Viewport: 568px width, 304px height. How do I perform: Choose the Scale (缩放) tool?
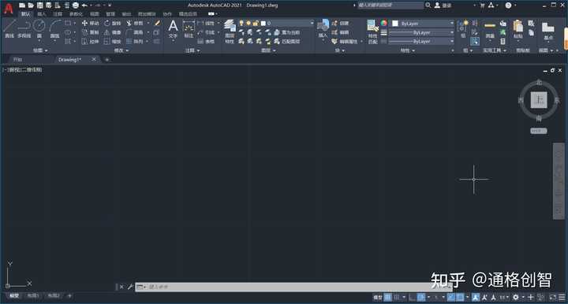tap(113, 42)
